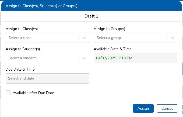Expand the 'Select a class' combo box
This screenshot has height=117, width=183.
[42, 38]
